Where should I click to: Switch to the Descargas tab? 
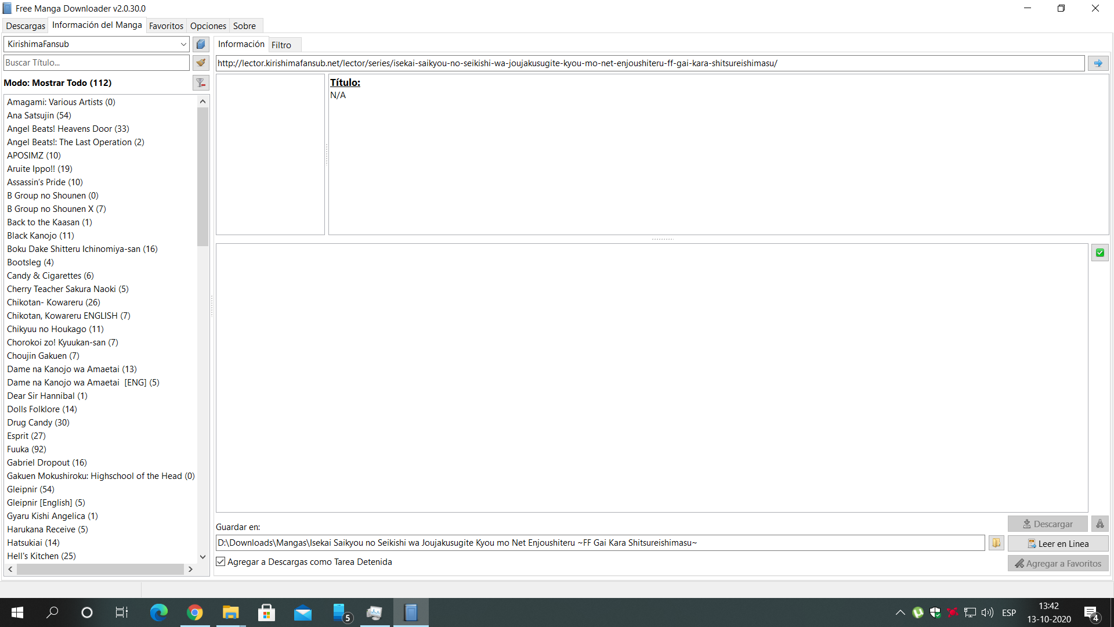25,26
